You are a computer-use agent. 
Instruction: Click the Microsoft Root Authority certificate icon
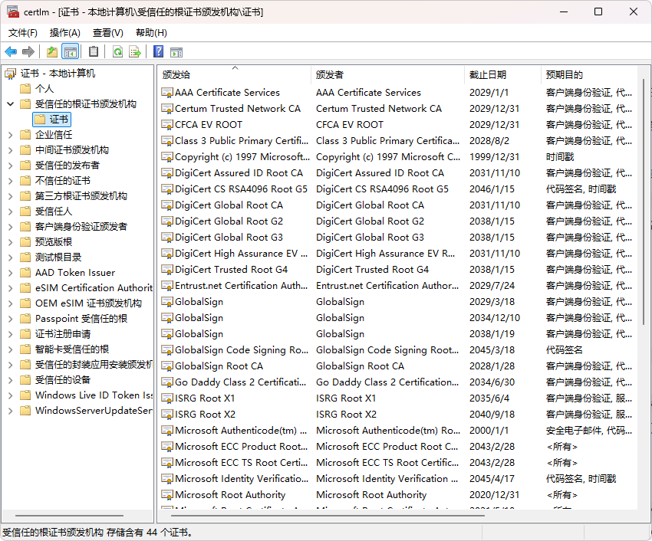click(167, 495)
